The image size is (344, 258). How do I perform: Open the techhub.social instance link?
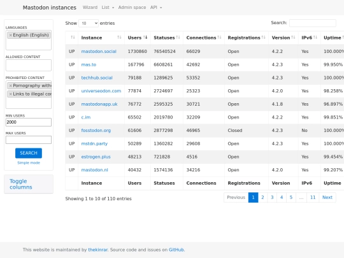pos(97,78)
